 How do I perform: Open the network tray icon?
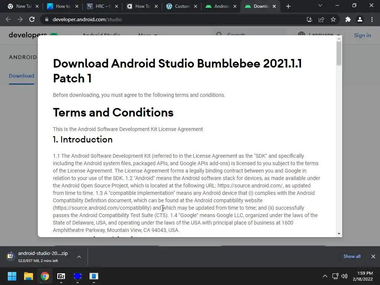click(335, 276)
